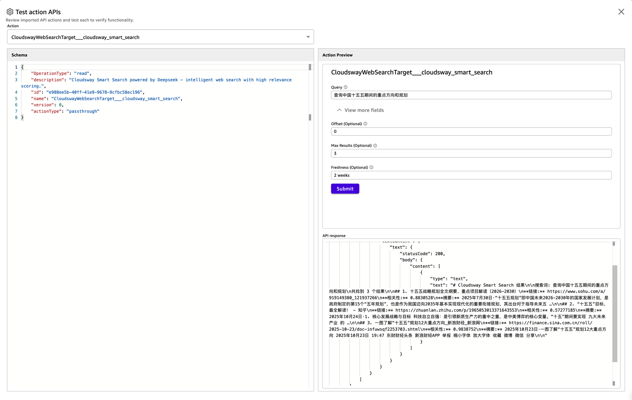Close the Test action APIs dialog
This screenshot has height=400, width=632.
click(x=621, y=12)
